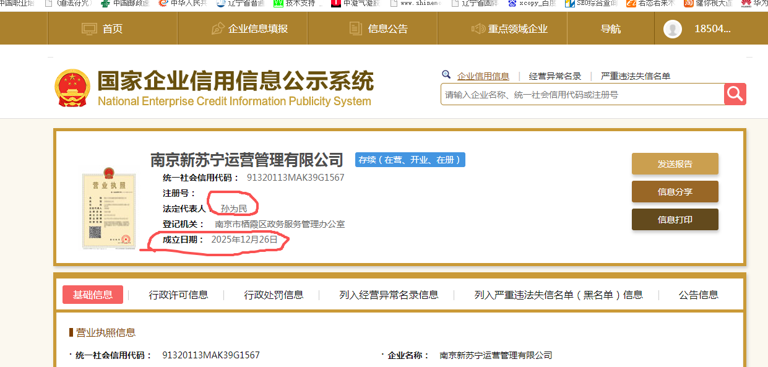Image resolution: width=768 pixels, height=367 pixels.
Task: Click the pen icon beside 企业信息填报
Action: [218, 28]
